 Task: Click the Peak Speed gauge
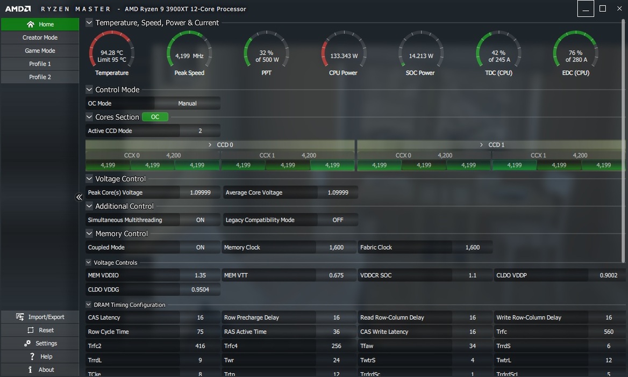[189, 53]
